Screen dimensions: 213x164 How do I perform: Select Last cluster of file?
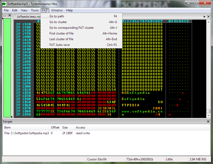pos(81,39)
